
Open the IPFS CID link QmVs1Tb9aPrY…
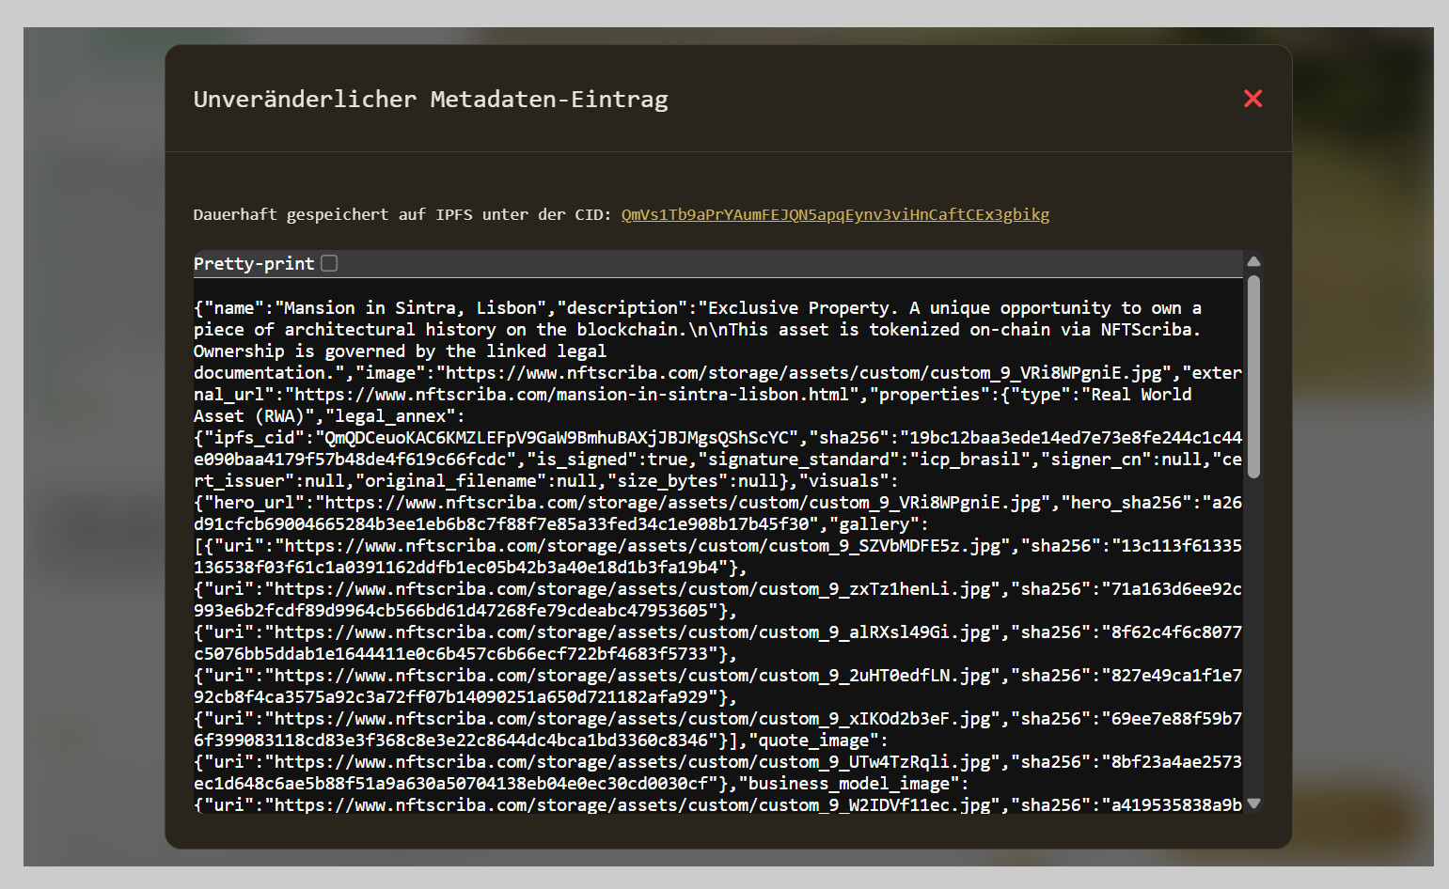pos(835,214)
